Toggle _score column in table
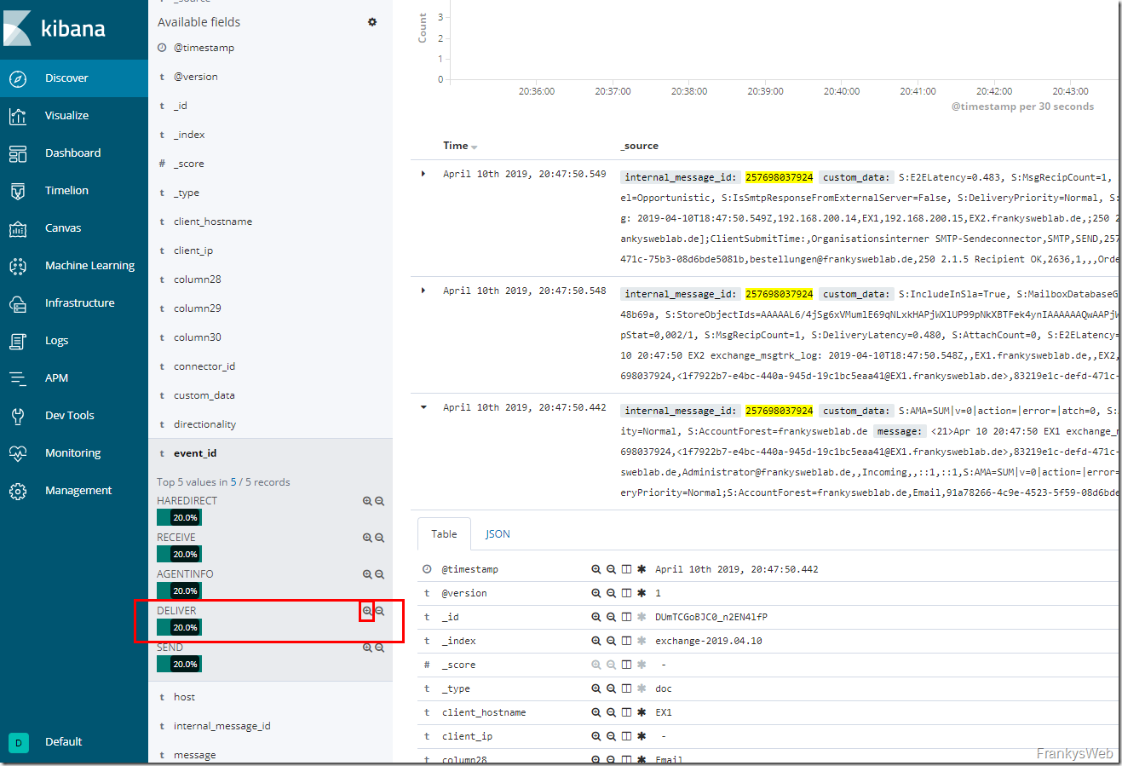Screen dimensions: 1122x766 pyautogui.click(x=626, y=665)
